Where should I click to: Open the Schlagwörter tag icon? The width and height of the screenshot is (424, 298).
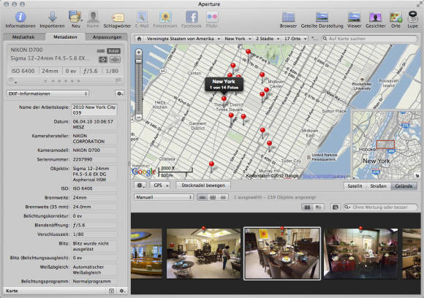pyautogui.click(x=117, y=18)
